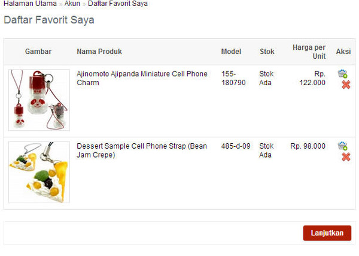Click the Aksi column header

click(343, 52)
